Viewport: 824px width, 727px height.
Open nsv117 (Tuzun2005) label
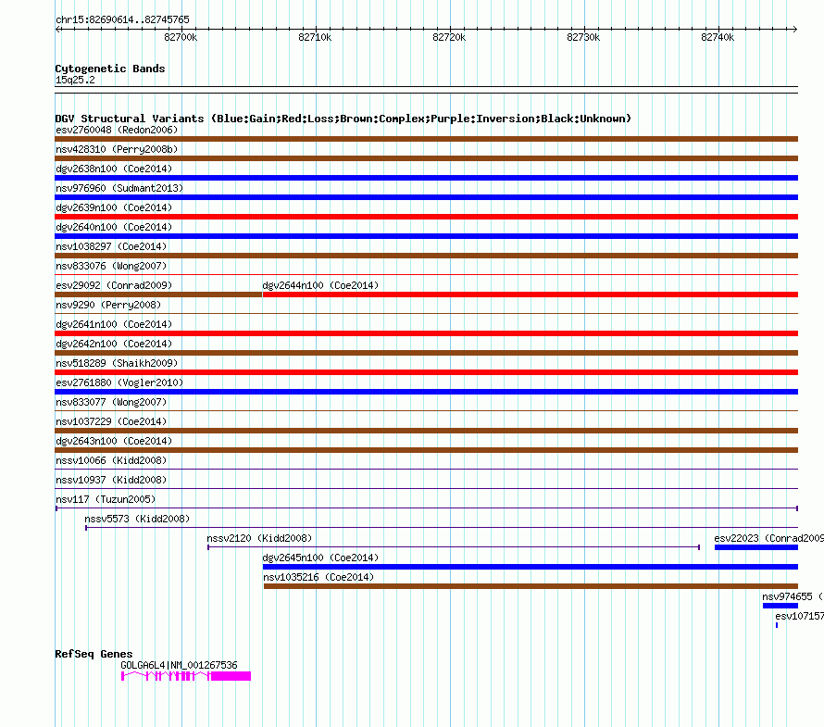pyautogui.click(x=106, y=499)
